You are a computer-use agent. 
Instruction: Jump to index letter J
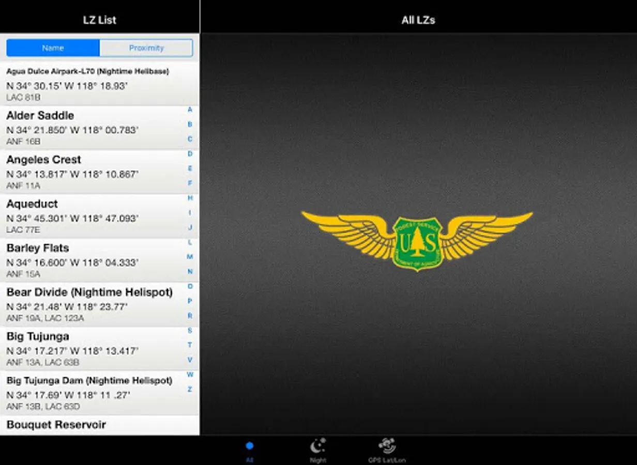pyautogui.click(x=190, y=227)
